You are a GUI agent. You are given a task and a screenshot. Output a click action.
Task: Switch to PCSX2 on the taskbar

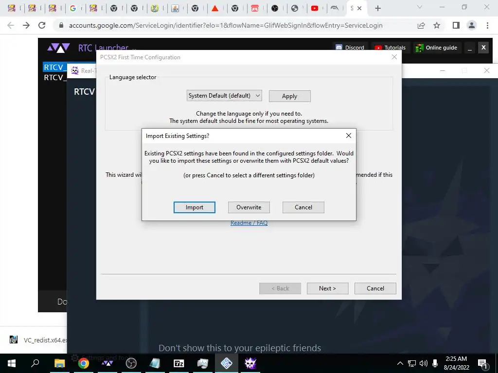227,363
